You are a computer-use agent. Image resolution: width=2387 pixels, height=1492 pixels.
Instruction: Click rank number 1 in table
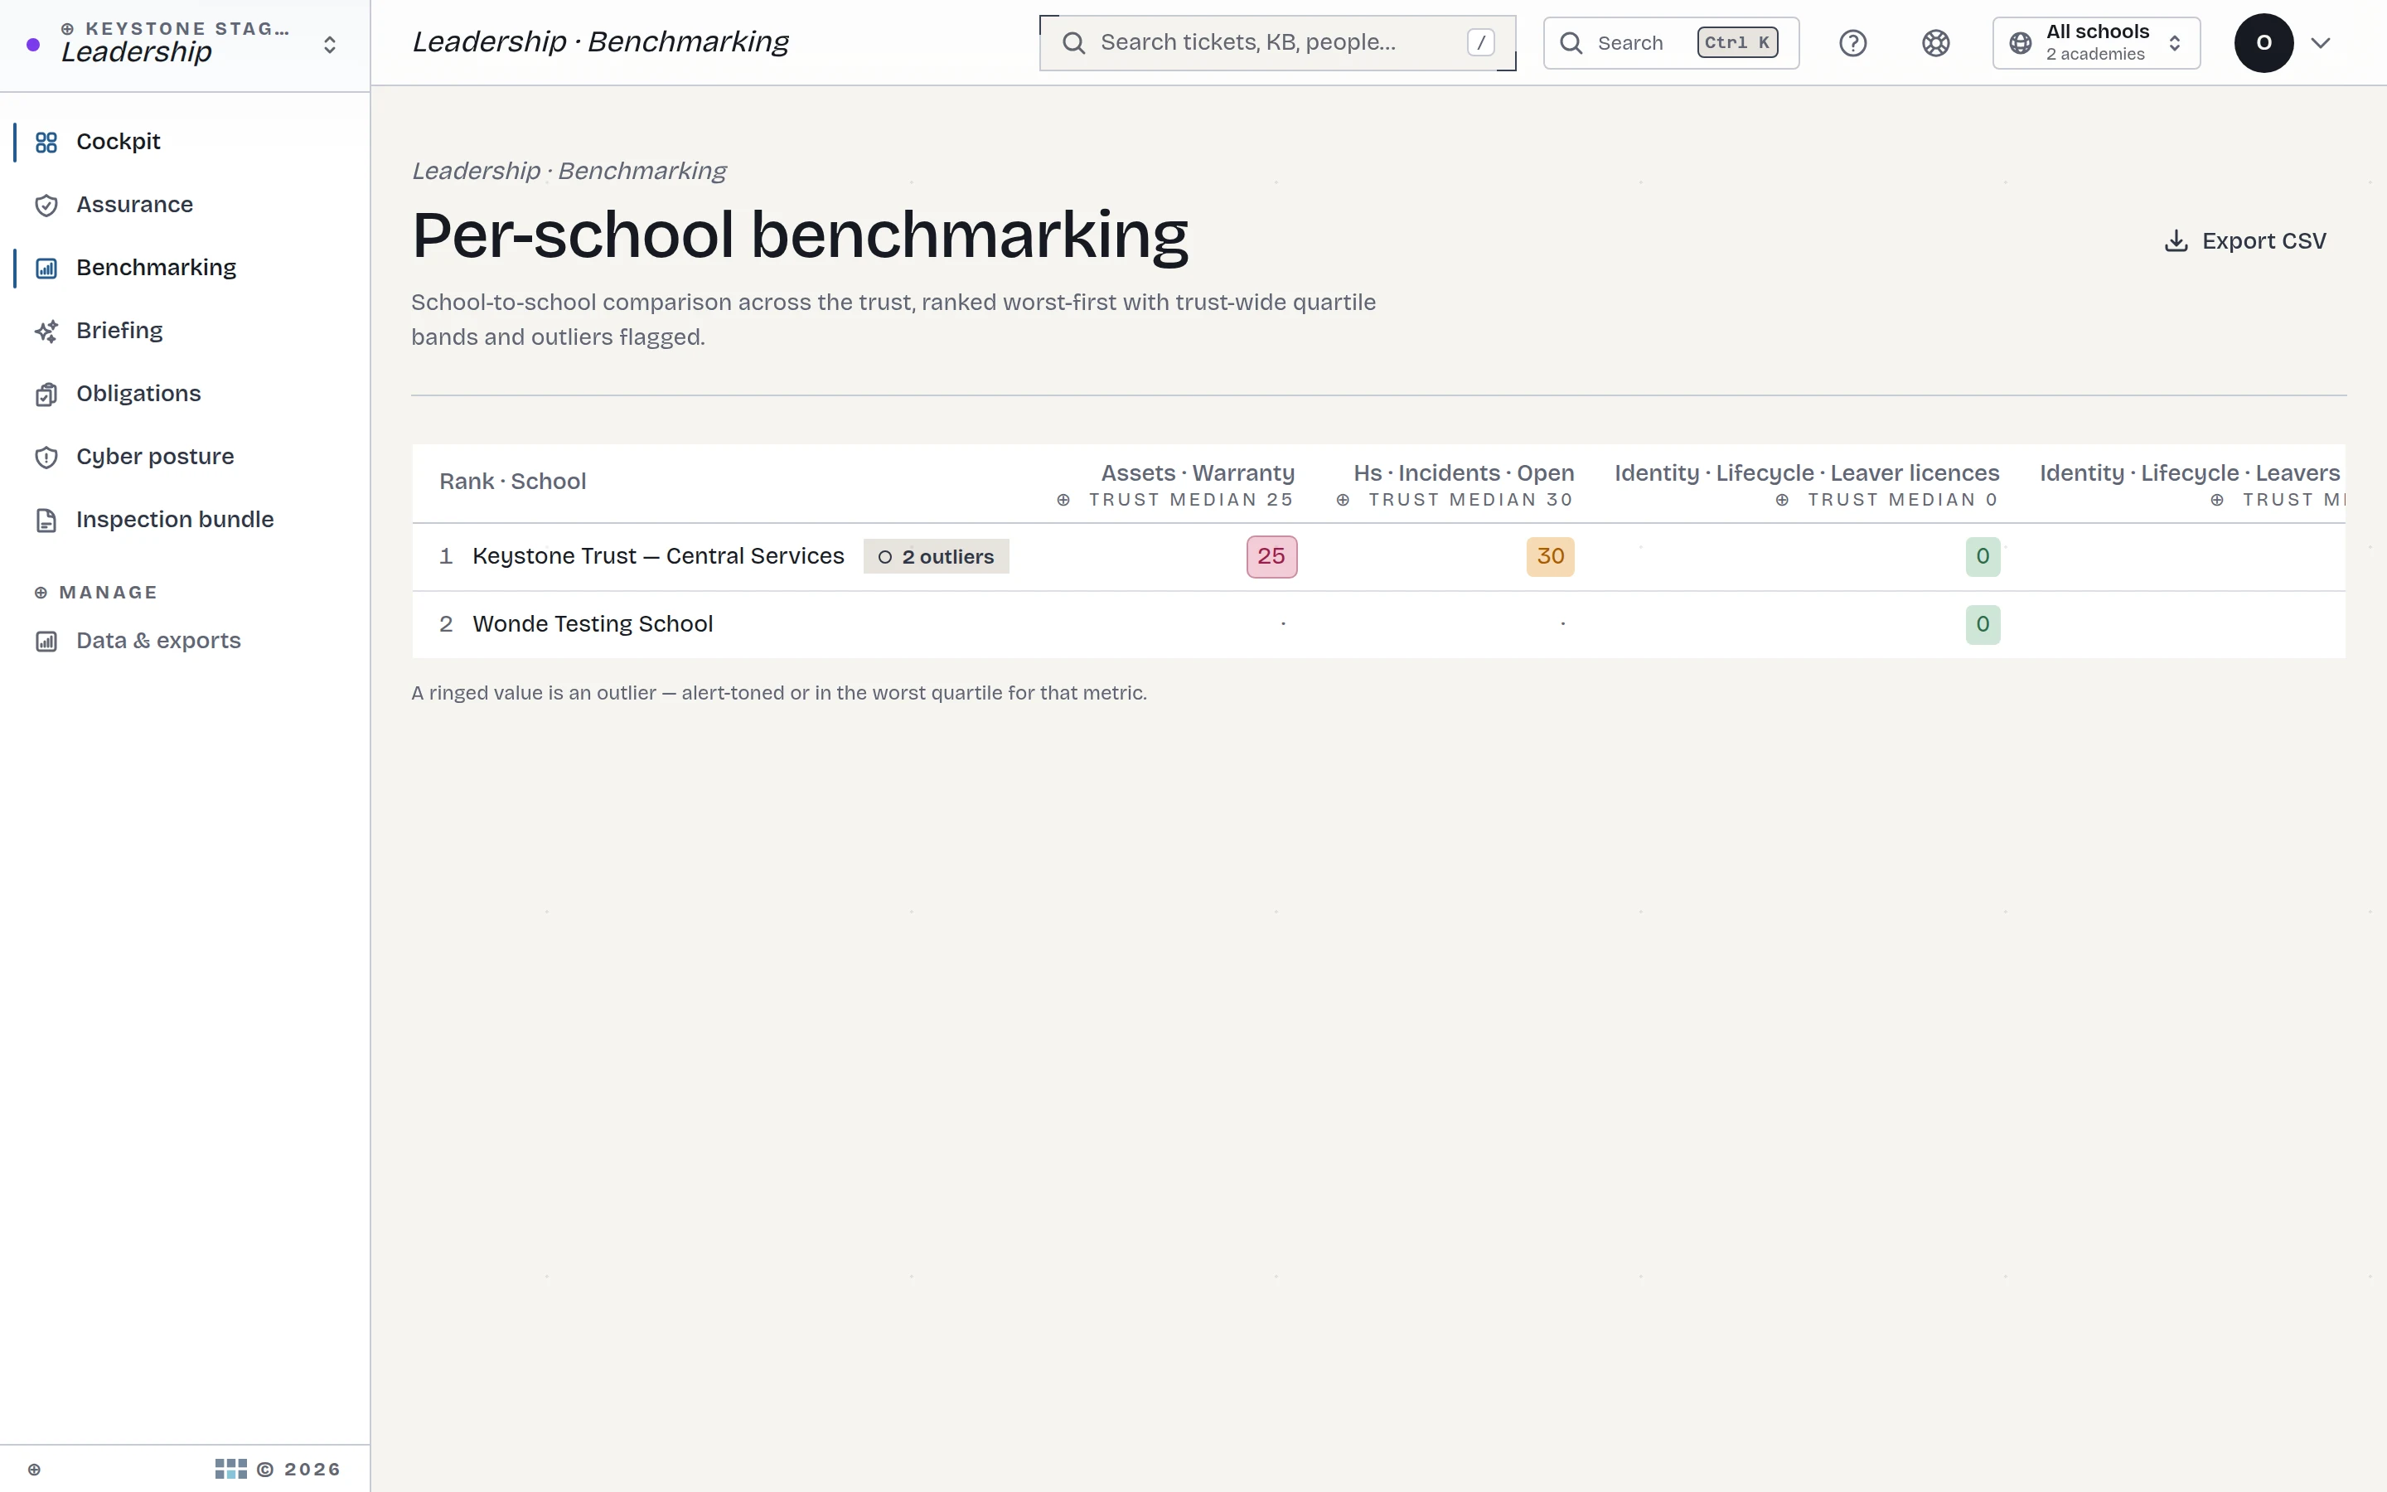(446, 556)
